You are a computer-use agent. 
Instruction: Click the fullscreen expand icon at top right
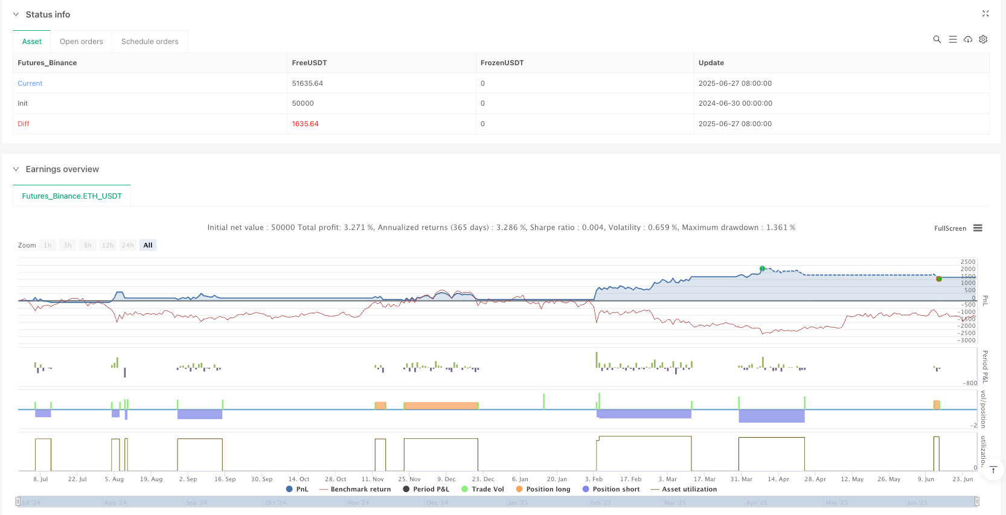click(x=985, y=13)
